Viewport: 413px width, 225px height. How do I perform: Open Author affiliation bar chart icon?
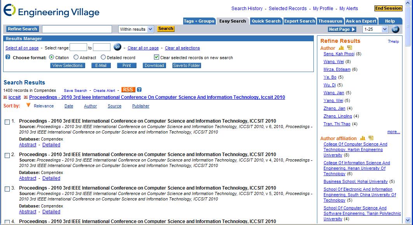362,138
